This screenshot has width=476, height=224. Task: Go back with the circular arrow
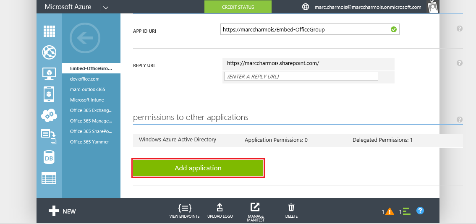[85, 38]
